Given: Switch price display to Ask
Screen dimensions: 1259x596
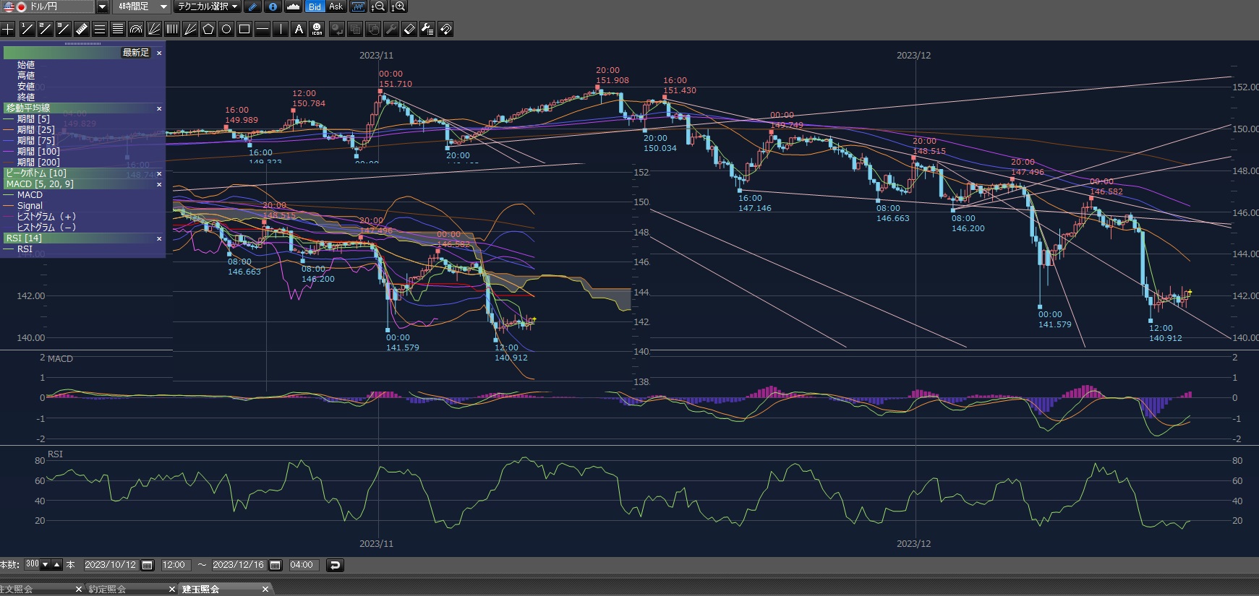Looking at the screenshot, I should click(x=336, y=7).
